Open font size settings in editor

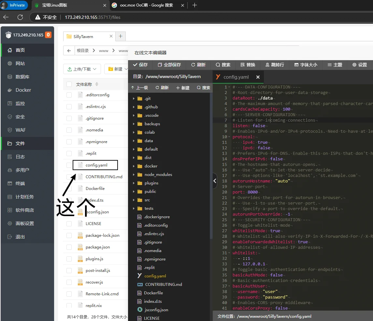tap(306, 65)
